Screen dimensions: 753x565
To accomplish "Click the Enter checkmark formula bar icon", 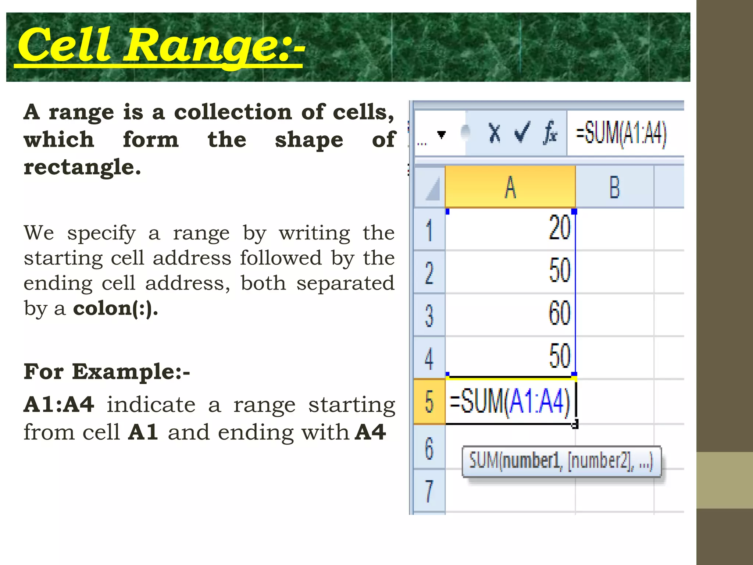I will [x=522, y=132].
